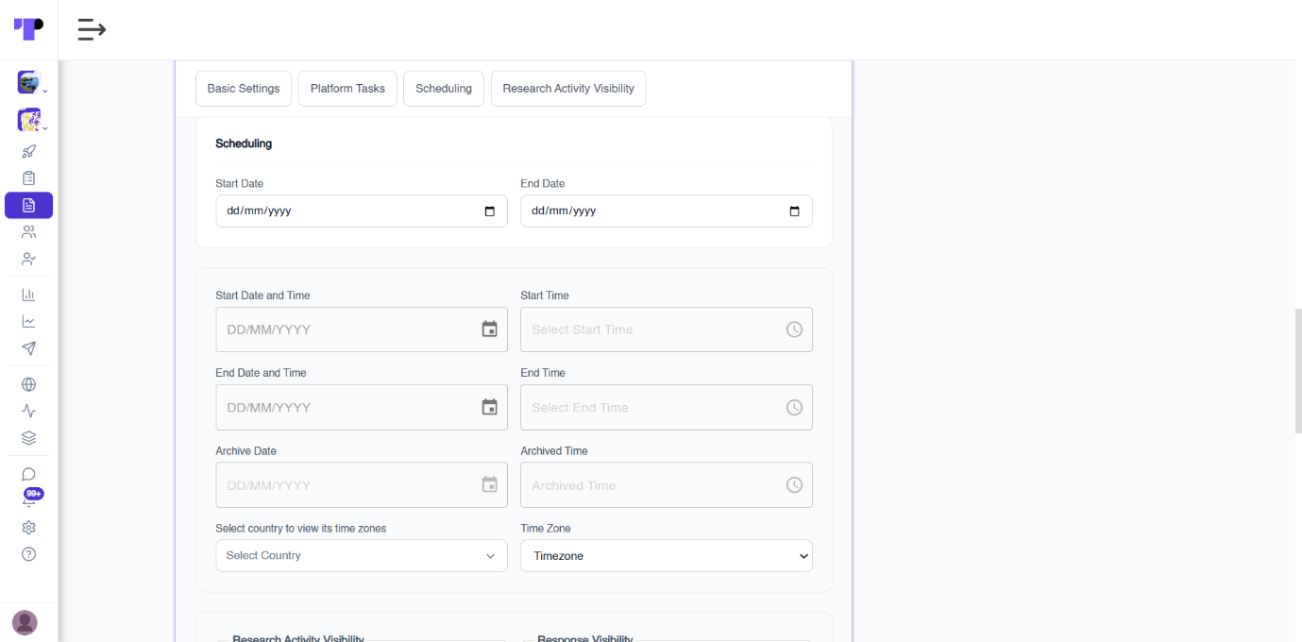Open the calendar picker for Start Date

click(x=489, y=211)
